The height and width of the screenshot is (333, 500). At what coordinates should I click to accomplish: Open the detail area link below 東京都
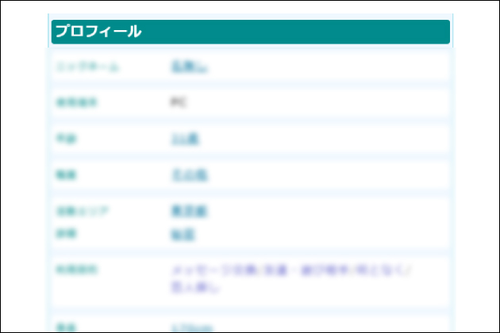[183, 235]
